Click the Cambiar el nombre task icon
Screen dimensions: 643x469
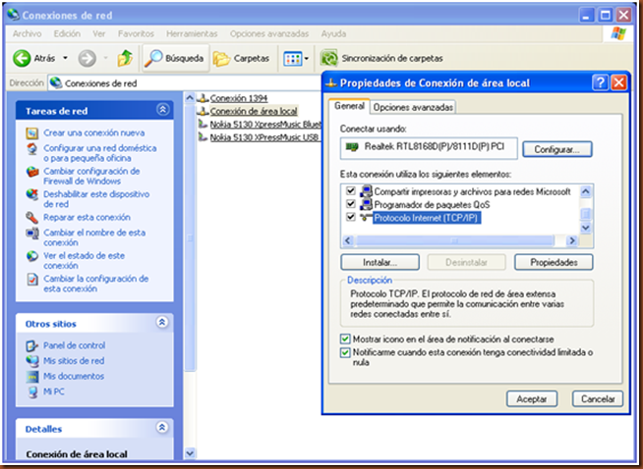coord(32,233)
